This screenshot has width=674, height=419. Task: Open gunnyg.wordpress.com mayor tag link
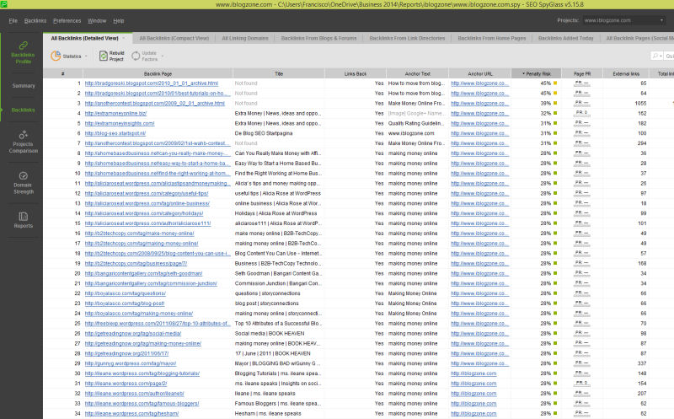[131, 363]
